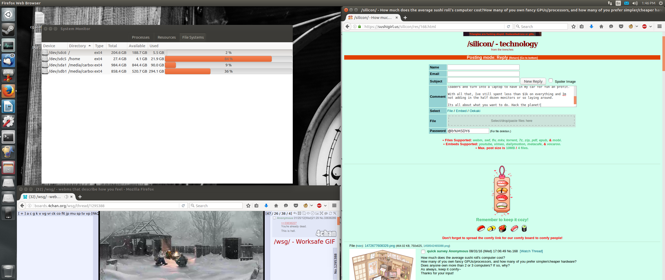This screenshot has width=665, height=280.
Task: Open the Processes tab
Action: pyautogui.click(x=141, y=37)
